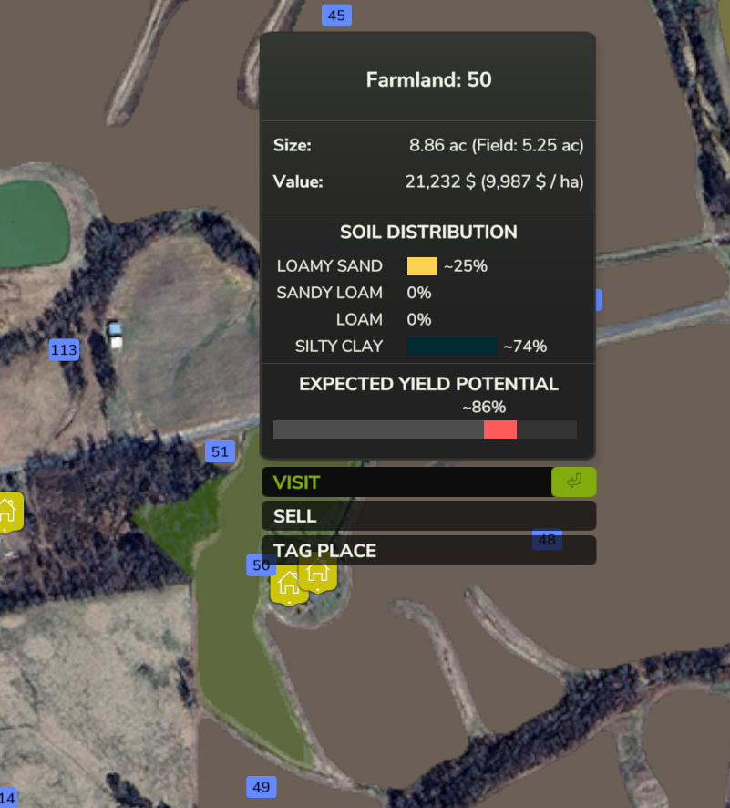Click the yellow house icon at left edge

click(7, 512)
